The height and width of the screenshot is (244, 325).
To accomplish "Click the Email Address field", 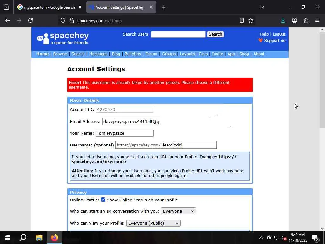I will (131, 122).
